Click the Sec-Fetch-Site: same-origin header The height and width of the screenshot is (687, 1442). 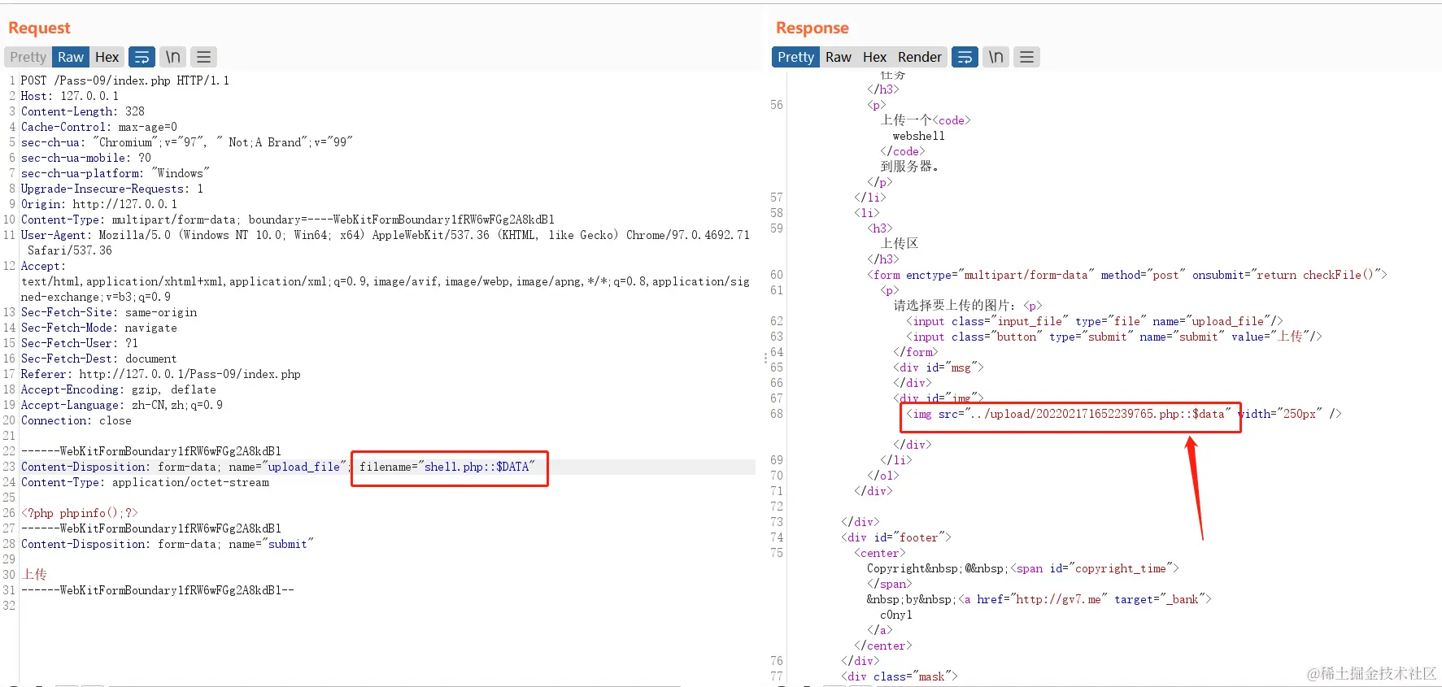[109, 312]
